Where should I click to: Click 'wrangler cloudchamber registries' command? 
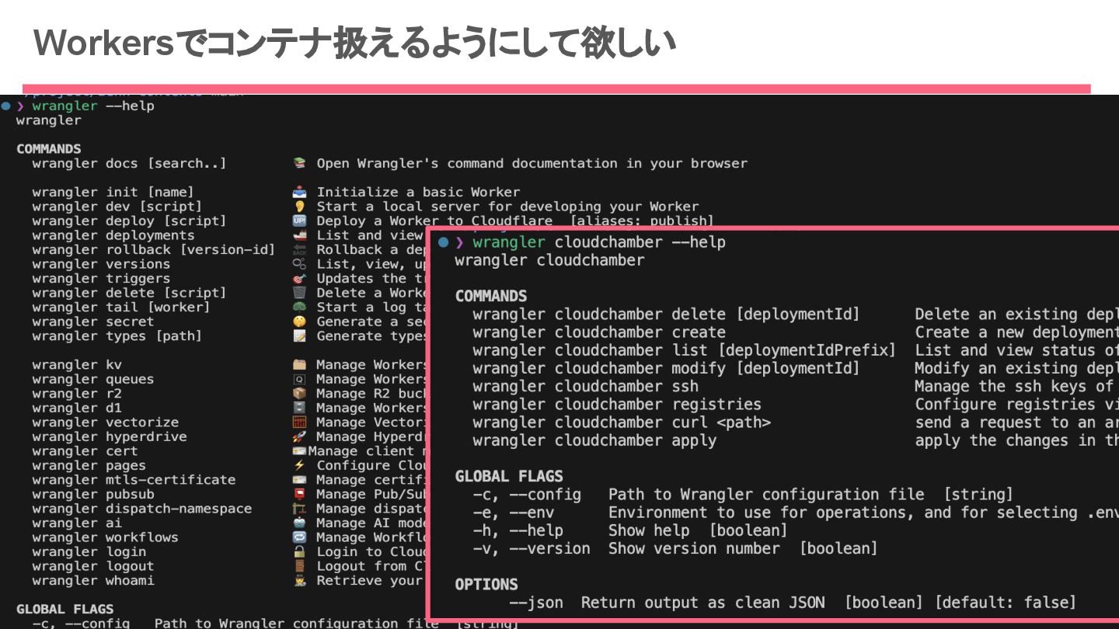616,405
